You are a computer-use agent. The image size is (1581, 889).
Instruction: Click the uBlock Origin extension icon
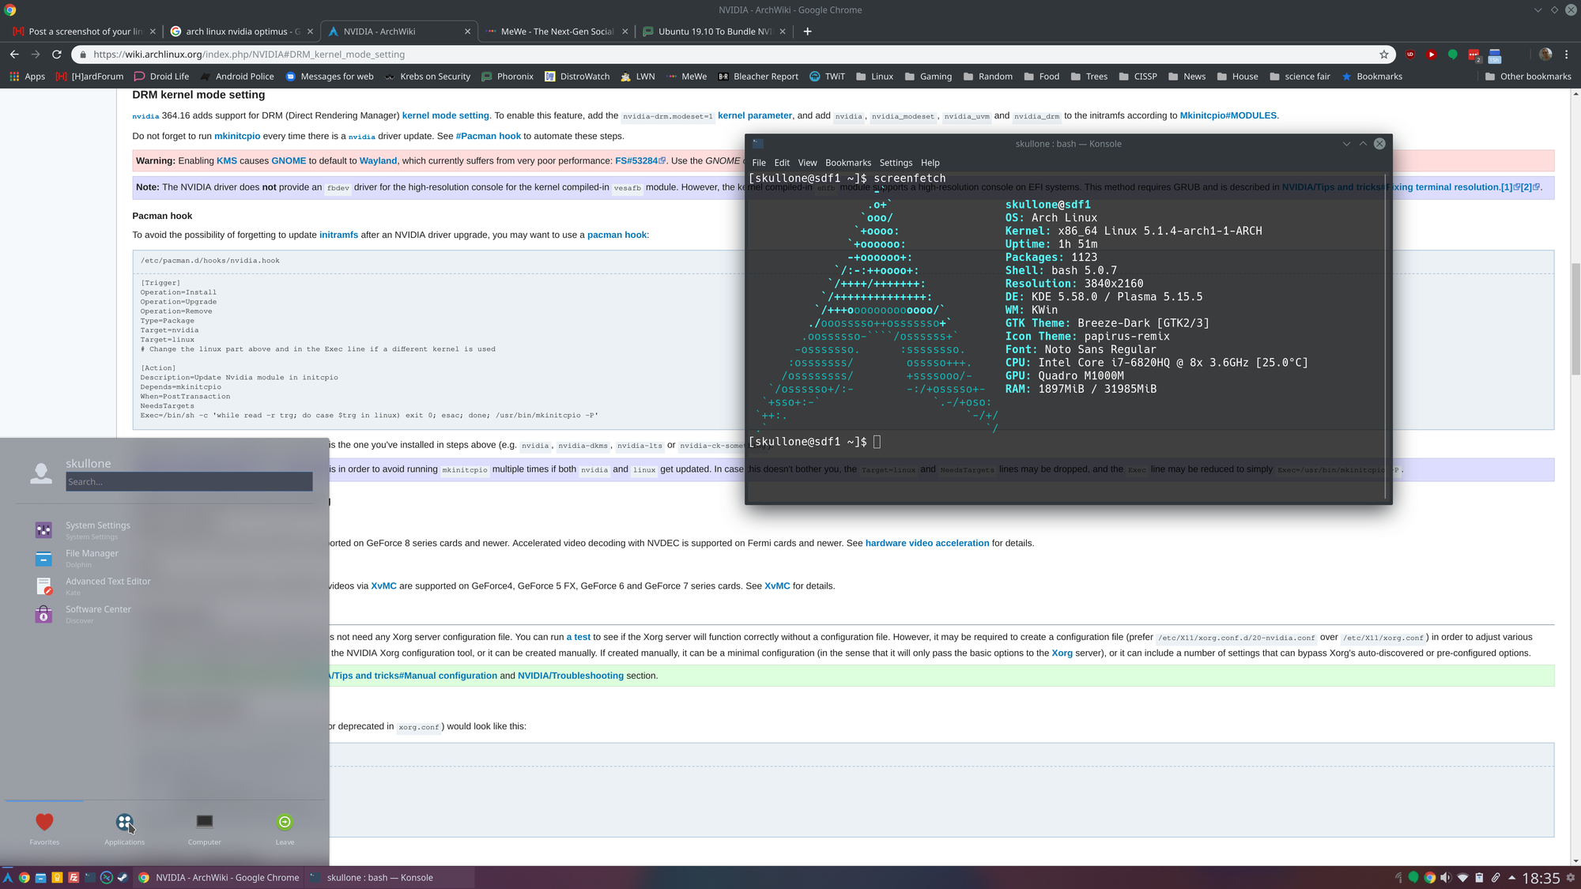tap(1410, 55)
